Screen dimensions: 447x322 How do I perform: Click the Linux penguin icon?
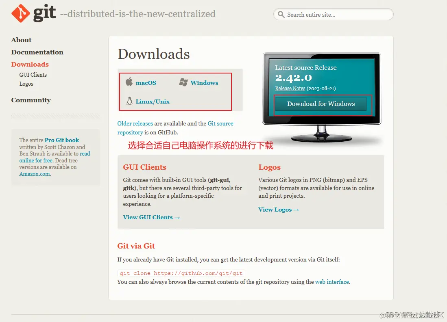point(129,101)
